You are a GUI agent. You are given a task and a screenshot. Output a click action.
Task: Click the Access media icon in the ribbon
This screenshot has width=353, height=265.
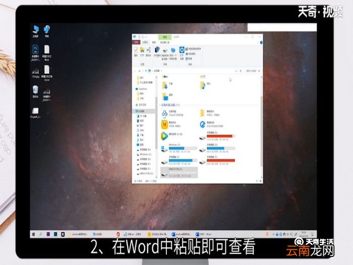157,51
